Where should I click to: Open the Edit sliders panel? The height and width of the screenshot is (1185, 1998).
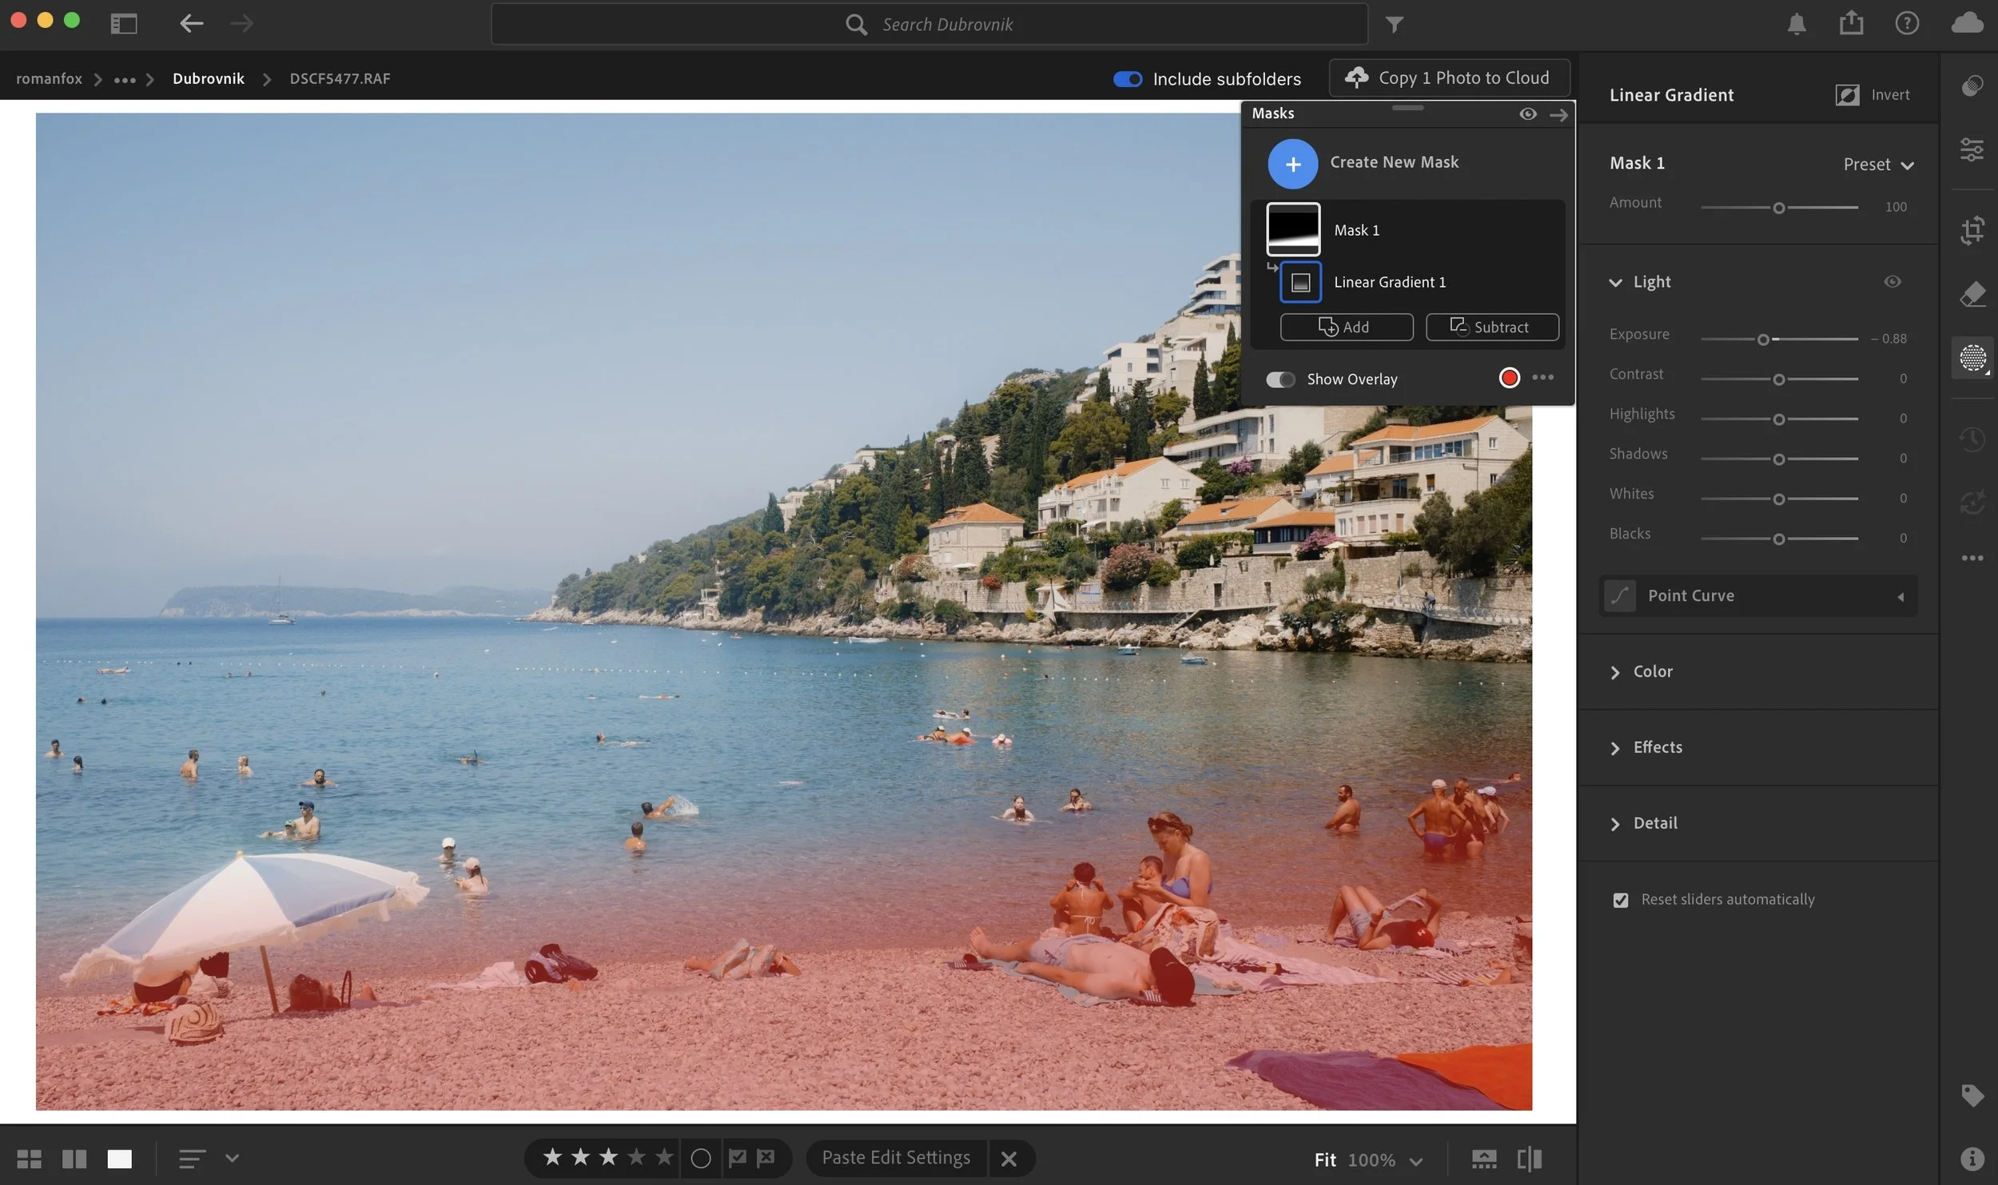point(1972,149)
